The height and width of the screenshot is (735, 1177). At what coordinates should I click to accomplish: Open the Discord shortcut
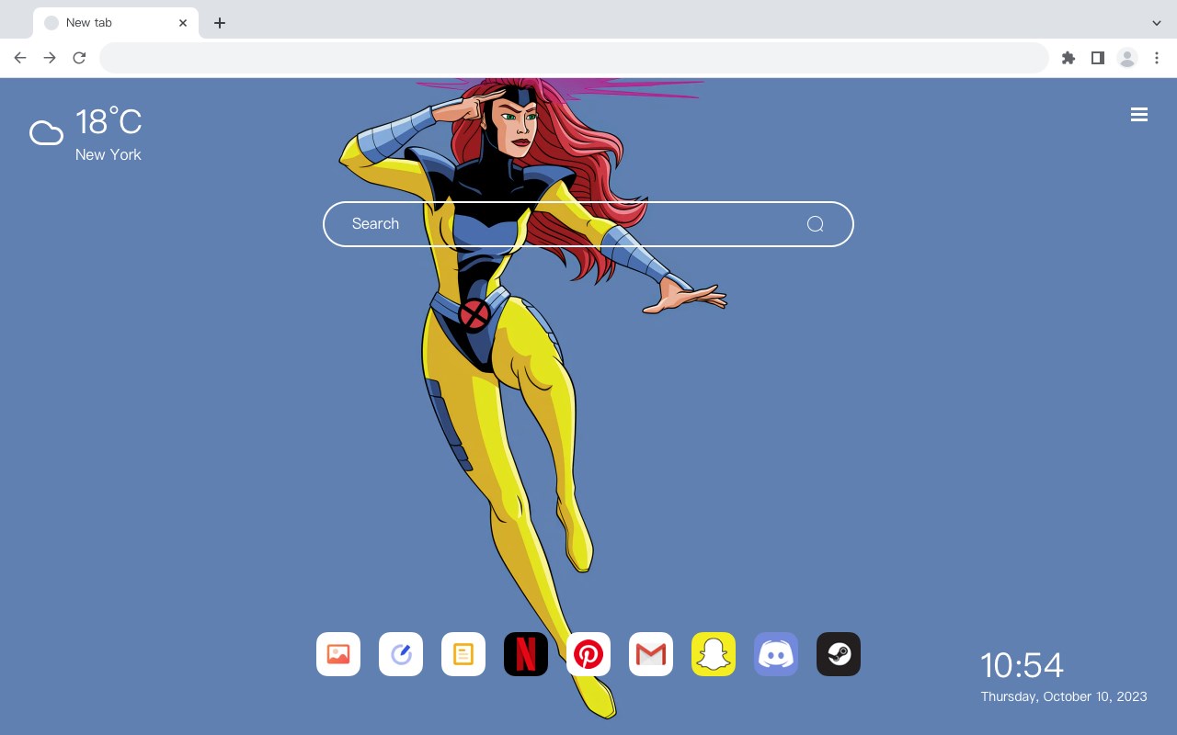click(776, 654)
